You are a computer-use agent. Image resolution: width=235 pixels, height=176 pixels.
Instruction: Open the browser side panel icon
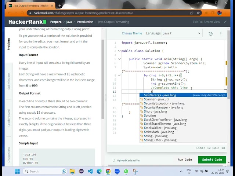coord(213,13)
